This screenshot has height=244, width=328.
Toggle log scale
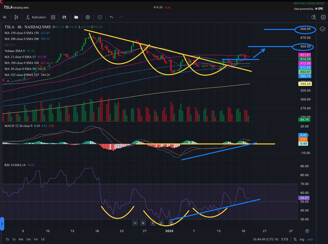(x=302, y=239)
